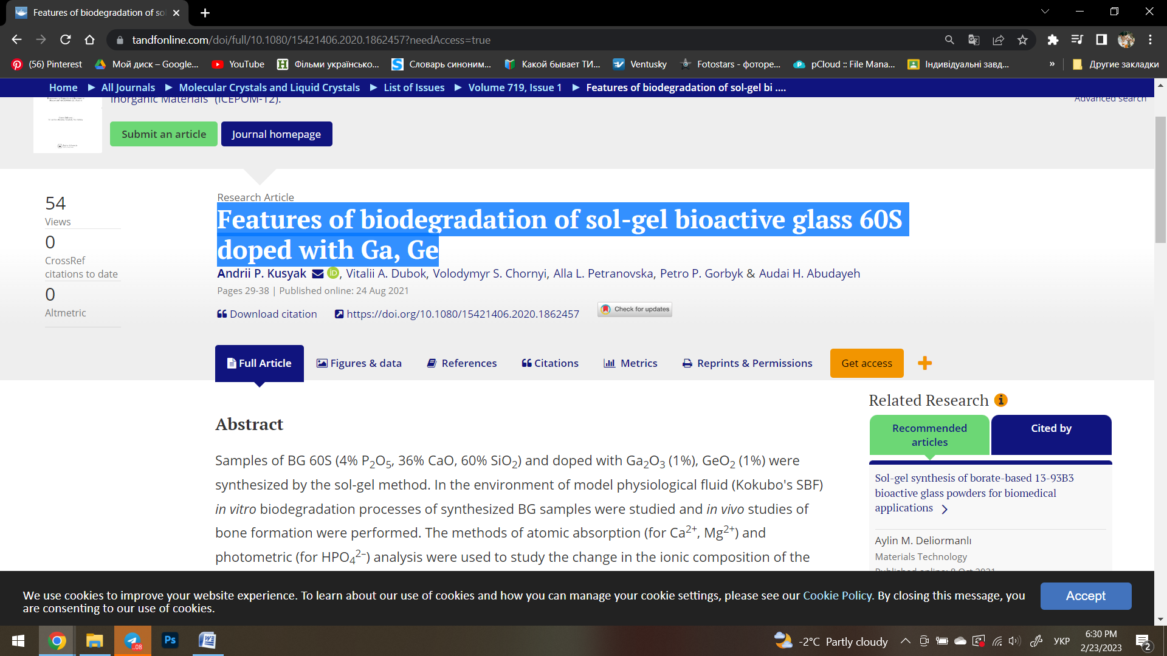Open Photoshop from the taskbar
The image size is (1167, 656).
point(170,641)
